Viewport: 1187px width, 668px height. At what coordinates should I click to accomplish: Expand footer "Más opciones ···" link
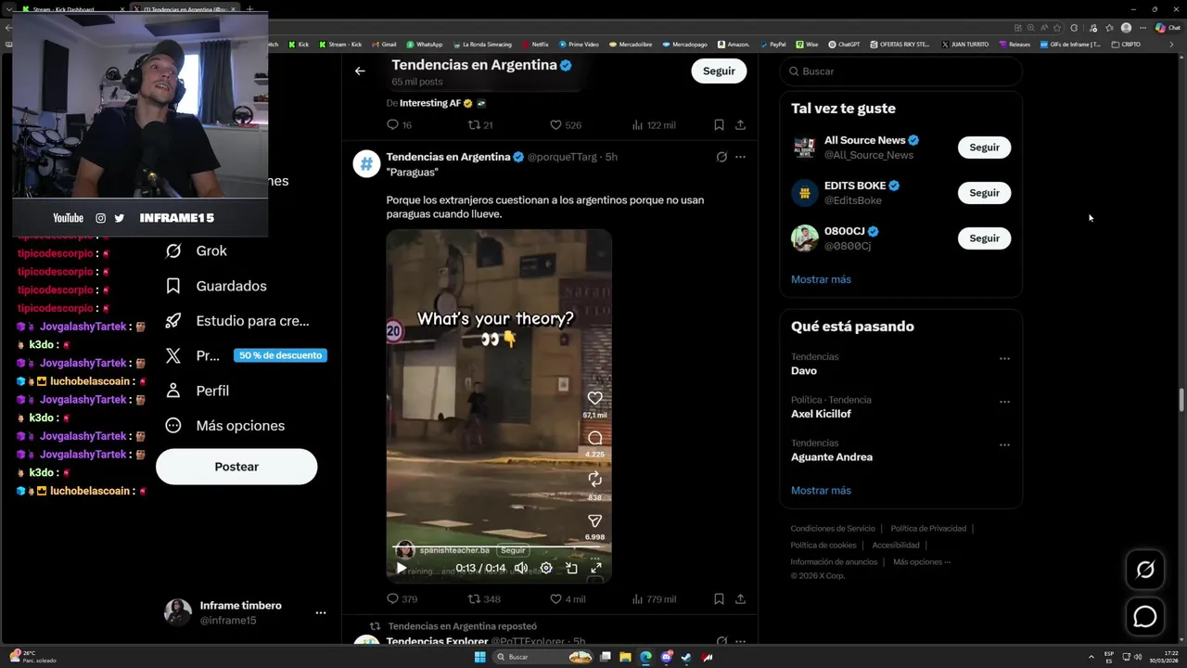(x=922, y=561)
